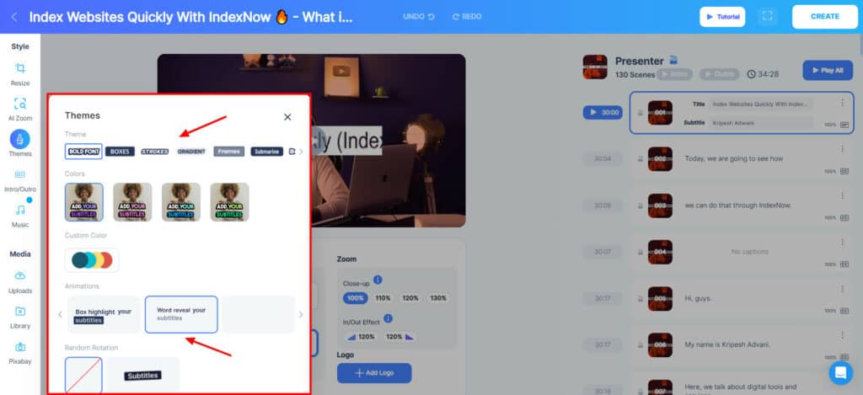Open options menu for scene 005

click(842, 289)
